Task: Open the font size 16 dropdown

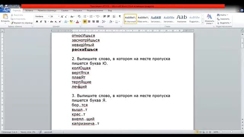Action: tap(59, 16)
